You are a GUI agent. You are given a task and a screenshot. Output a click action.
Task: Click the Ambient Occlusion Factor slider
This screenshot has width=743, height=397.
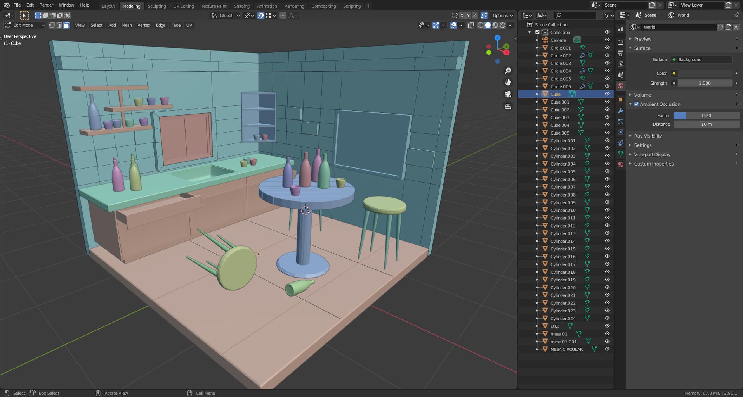tap(706, 116)
